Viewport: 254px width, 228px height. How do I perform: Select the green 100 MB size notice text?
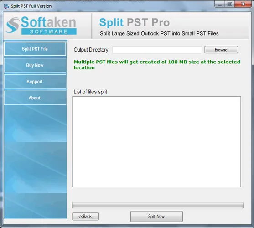pyautogui.click(x=157, y=65)
